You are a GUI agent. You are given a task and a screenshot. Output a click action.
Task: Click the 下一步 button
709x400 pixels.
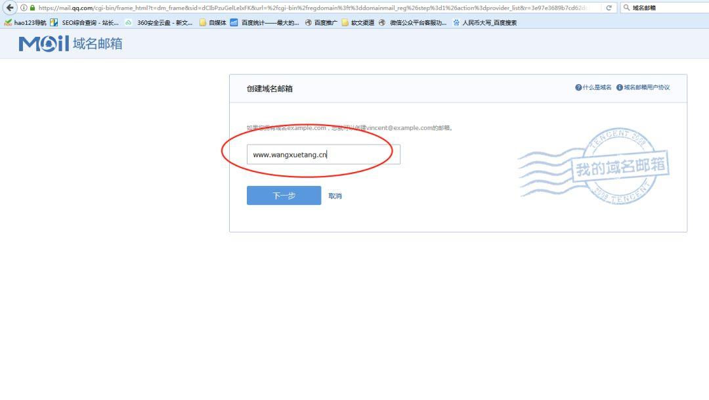284,196
